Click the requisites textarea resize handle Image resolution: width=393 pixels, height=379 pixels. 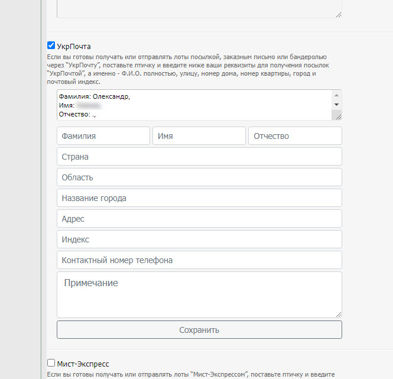click(337, 116)
